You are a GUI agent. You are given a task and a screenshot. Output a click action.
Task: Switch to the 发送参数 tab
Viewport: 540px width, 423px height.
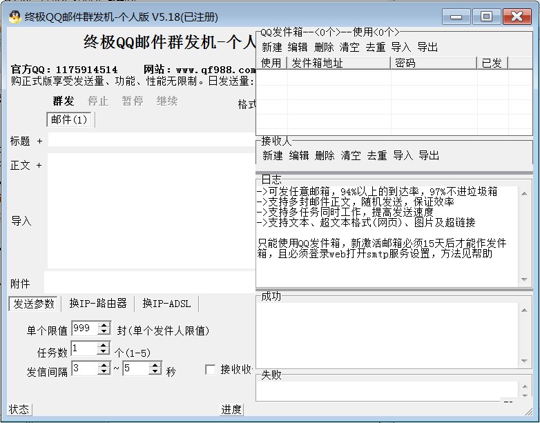click(x=34, y=304)
